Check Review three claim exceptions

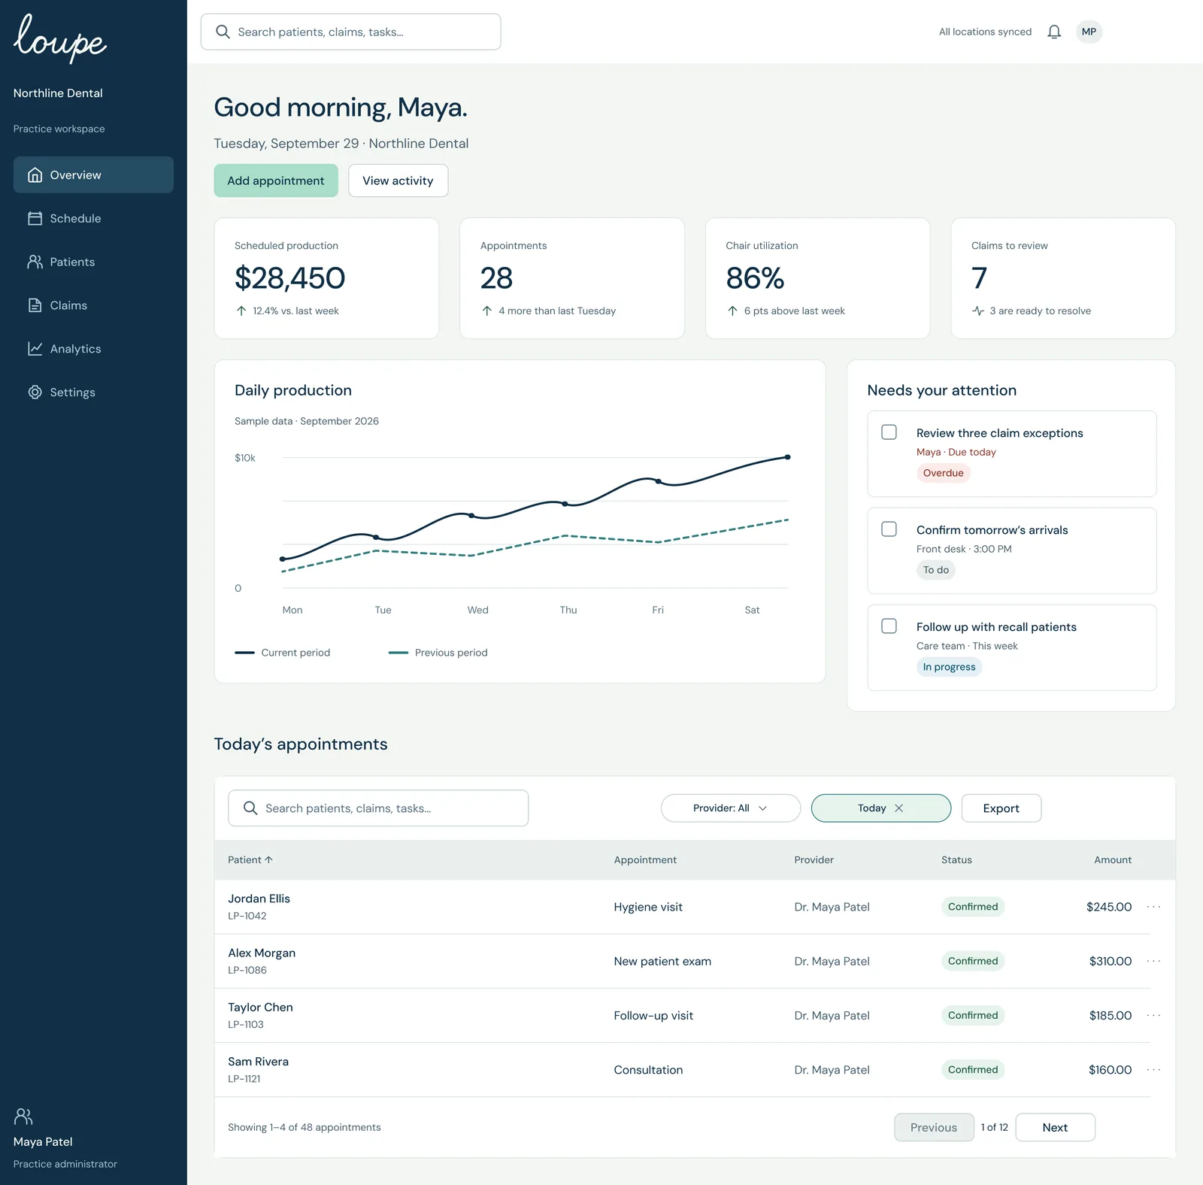point(889,432)
